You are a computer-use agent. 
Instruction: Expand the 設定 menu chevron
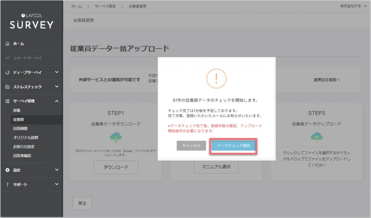57,170
